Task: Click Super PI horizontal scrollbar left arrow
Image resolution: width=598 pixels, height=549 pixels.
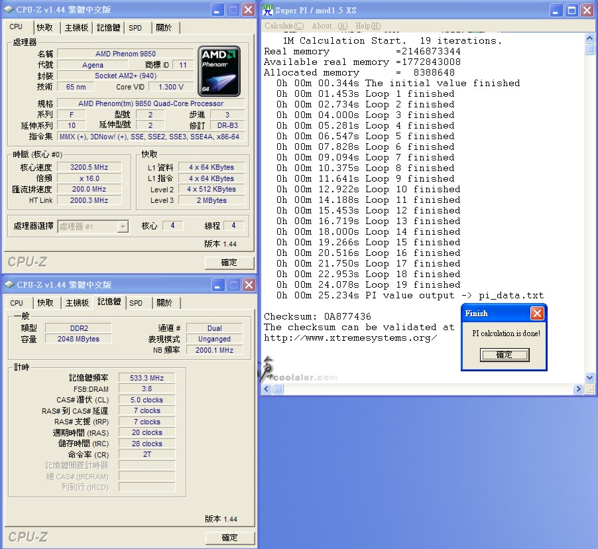Action: (267, 389)
